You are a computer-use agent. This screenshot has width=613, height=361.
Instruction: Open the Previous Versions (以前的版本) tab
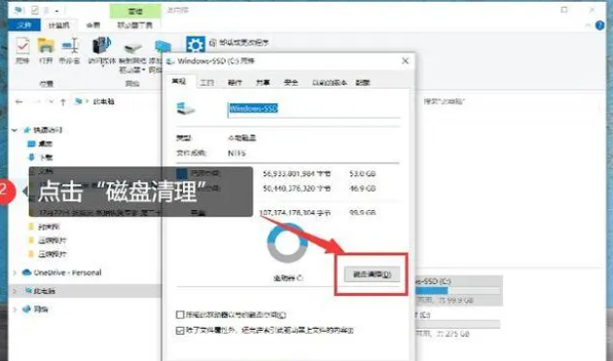tap(329, 82)
